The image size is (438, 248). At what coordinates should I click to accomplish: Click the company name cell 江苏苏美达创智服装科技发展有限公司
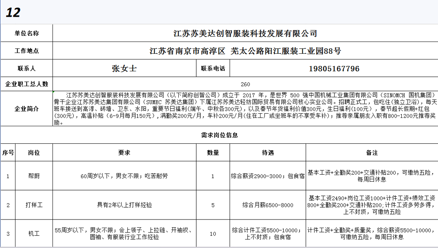[245, 33]
